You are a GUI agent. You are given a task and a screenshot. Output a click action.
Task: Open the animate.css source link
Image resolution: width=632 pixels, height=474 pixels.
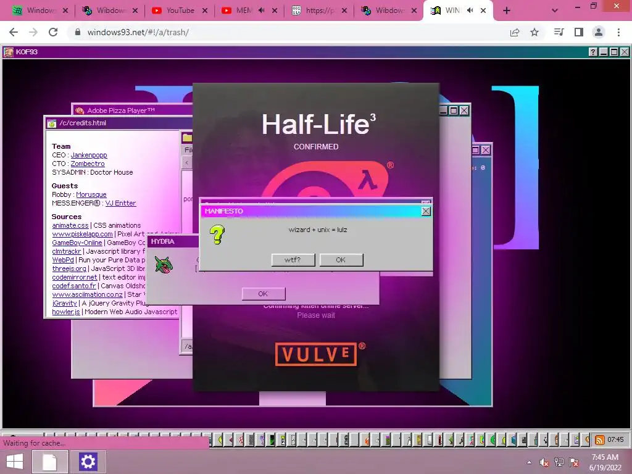pos(70,225)
